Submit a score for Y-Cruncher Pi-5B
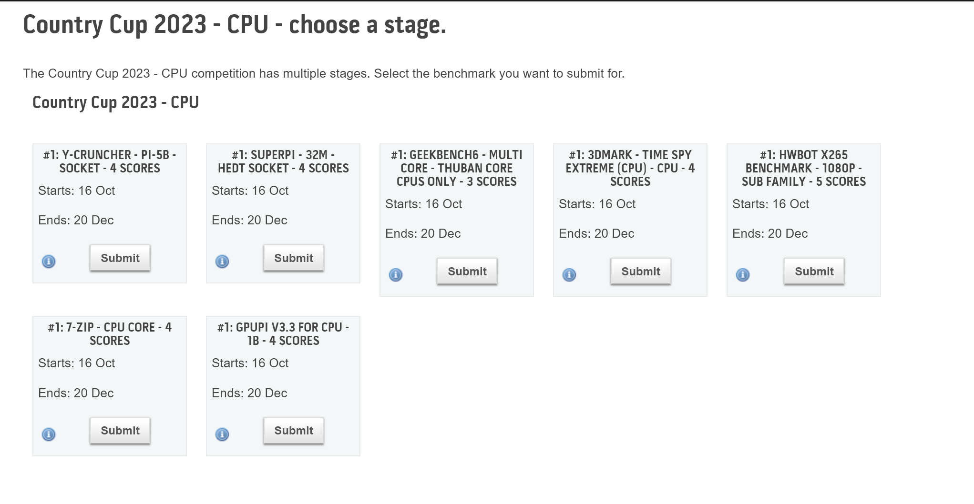Screen dimensions: 974x504 tap(120, 258)
